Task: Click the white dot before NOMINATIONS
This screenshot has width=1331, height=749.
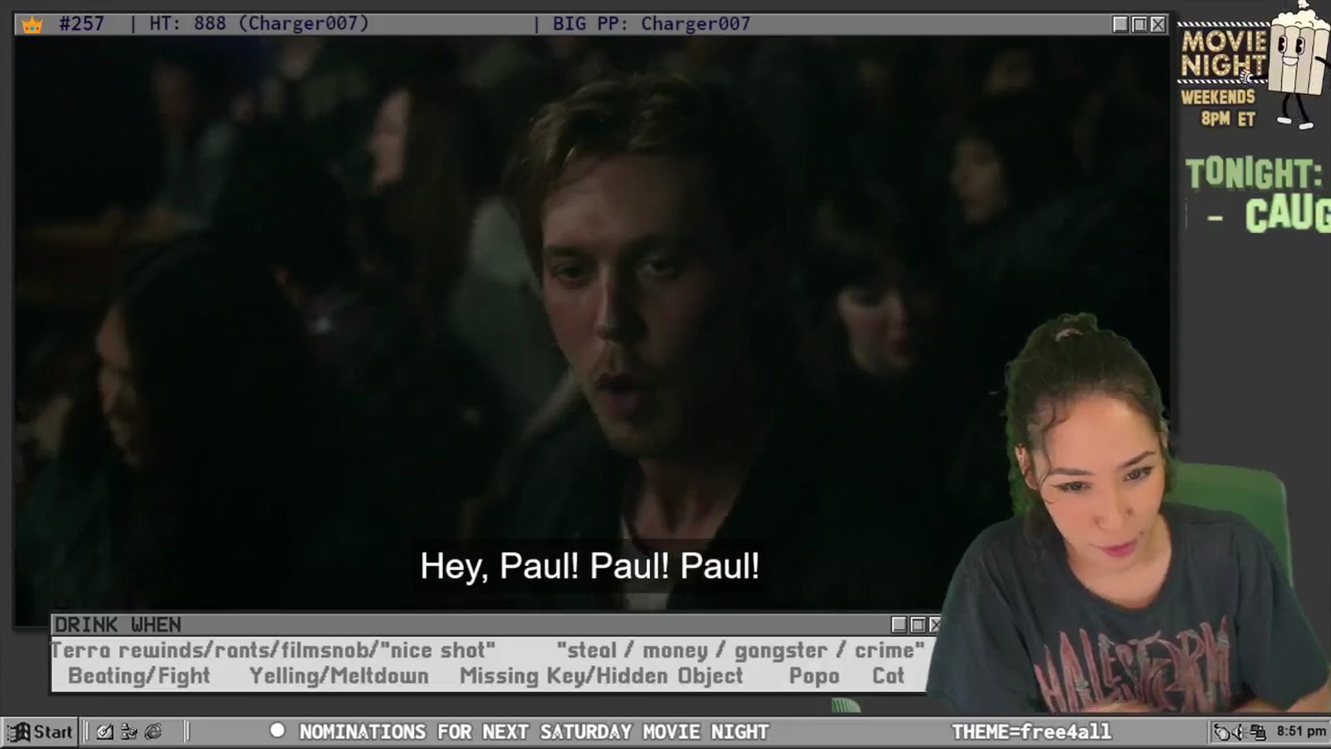Action: coord(277,730)
